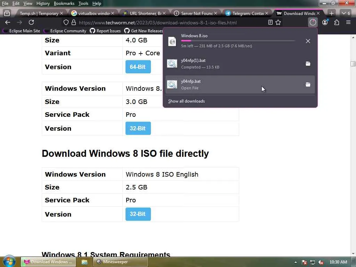This screenshot has width=356, height=267.
Task: Click the muted volume tray icon
Action: pyautogui.click(x=321, y=262)
